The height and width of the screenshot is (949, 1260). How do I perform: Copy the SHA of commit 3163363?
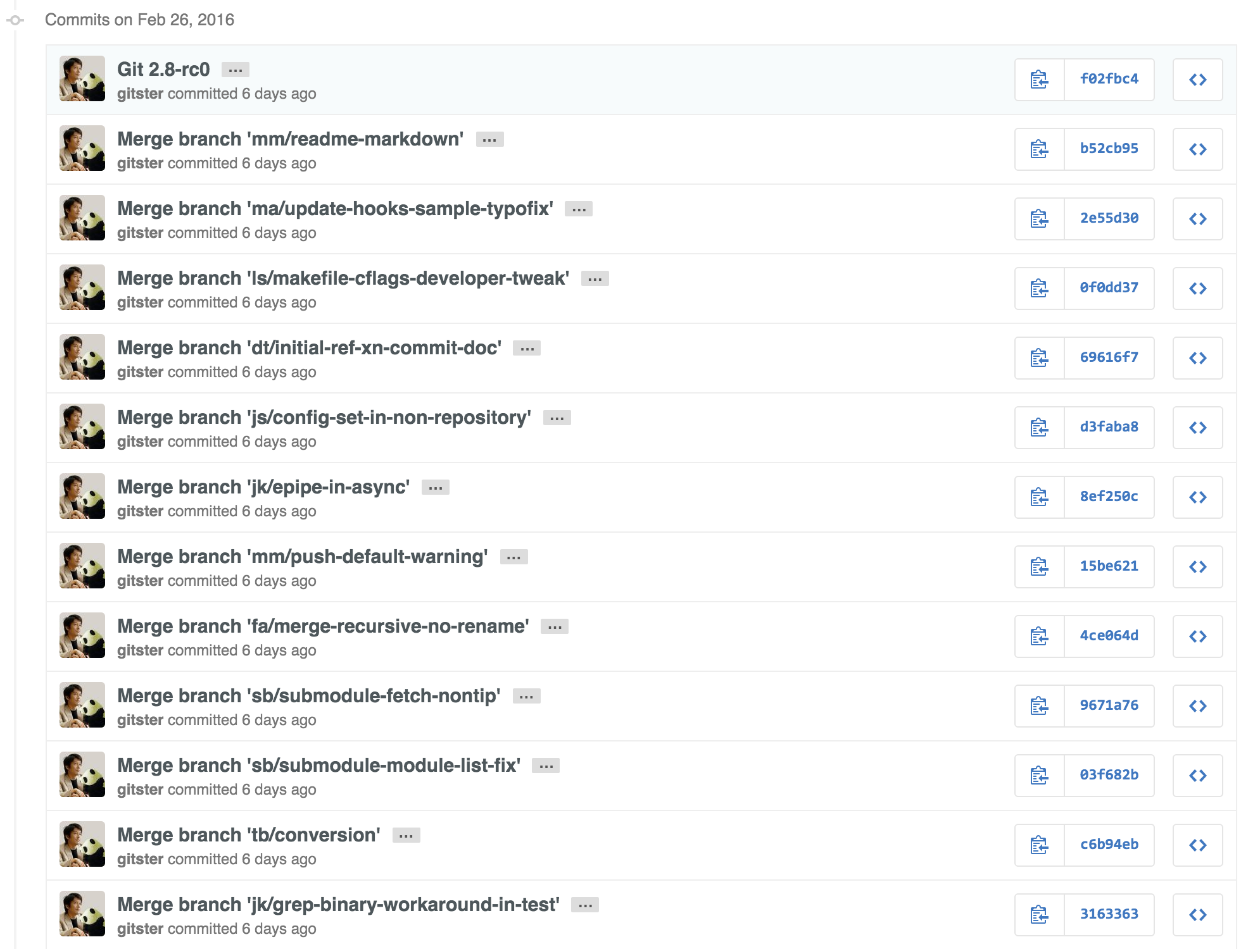coord(1039,915)
